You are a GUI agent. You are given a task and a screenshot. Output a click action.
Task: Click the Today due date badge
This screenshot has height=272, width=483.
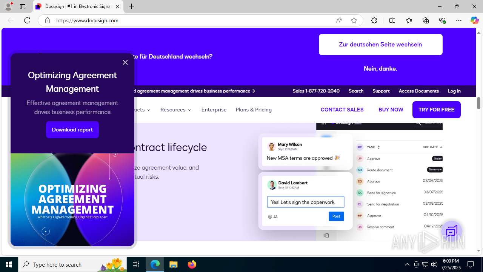(x=437, y=159)
